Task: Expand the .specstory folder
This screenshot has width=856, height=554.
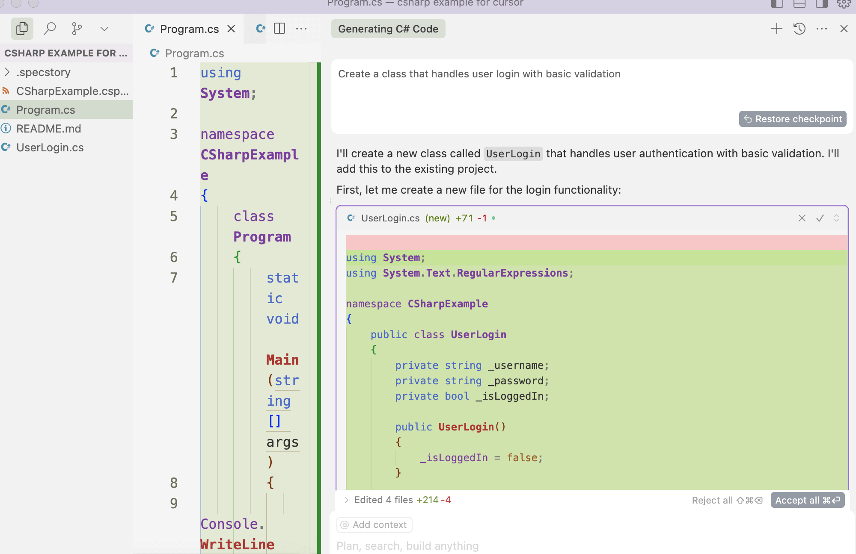Action: [x=66, y=72]
